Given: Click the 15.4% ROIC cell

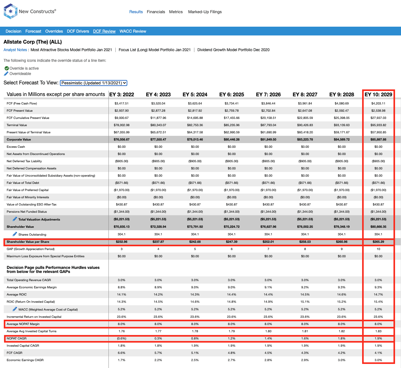Looking at the screenshot, I should pos(378,302).
